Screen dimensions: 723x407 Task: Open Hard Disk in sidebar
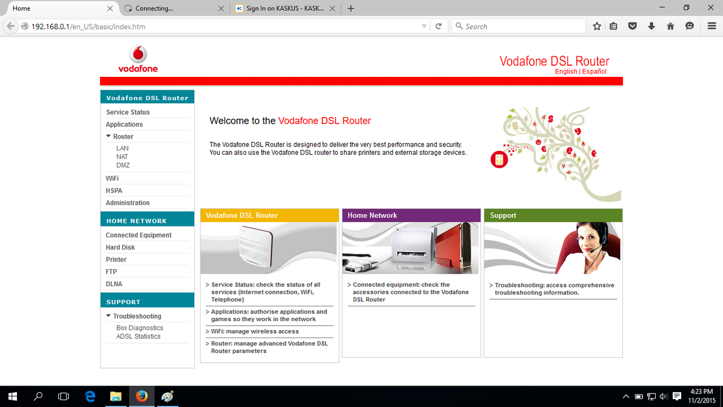[120, 247]
